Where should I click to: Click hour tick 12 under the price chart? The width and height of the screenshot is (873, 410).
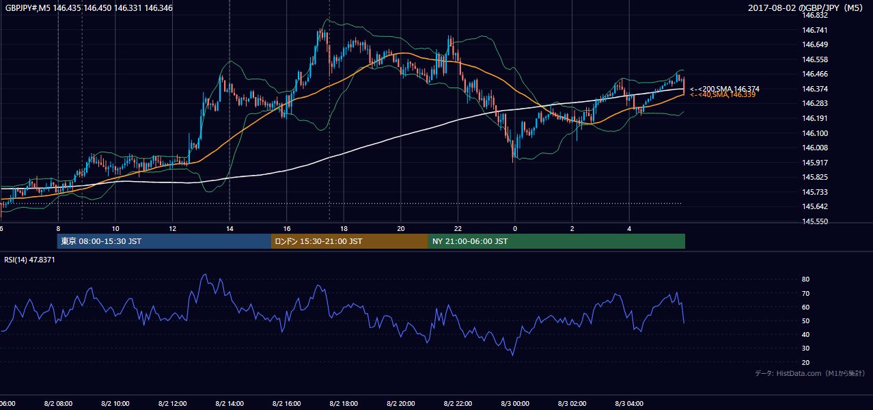pos(172,228)
